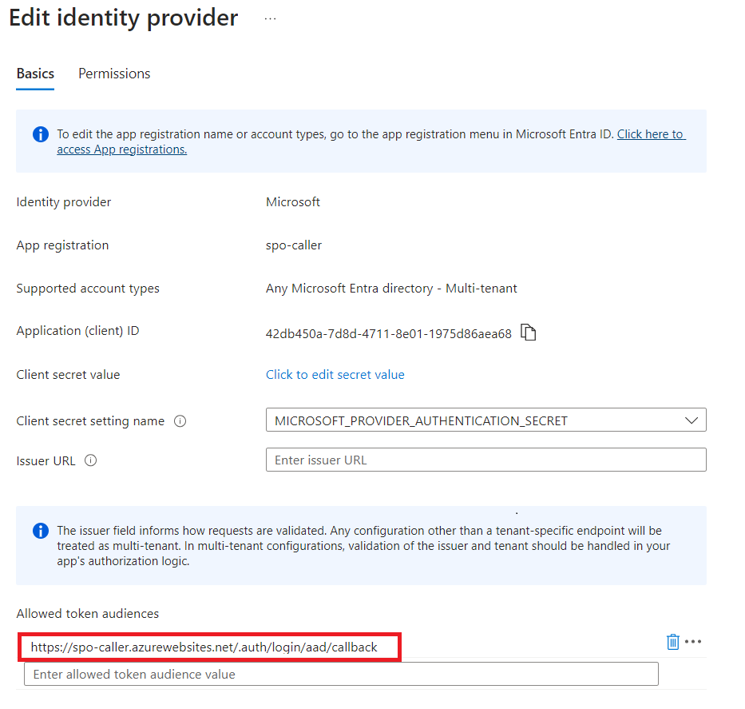Click the spo-caller app registration value
The height and width of the screenshot is (709, 745).
pyautogui.click(x=293, y=245)
